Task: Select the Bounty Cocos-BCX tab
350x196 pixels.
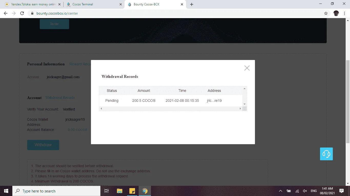Action: [x=155, y=4]
